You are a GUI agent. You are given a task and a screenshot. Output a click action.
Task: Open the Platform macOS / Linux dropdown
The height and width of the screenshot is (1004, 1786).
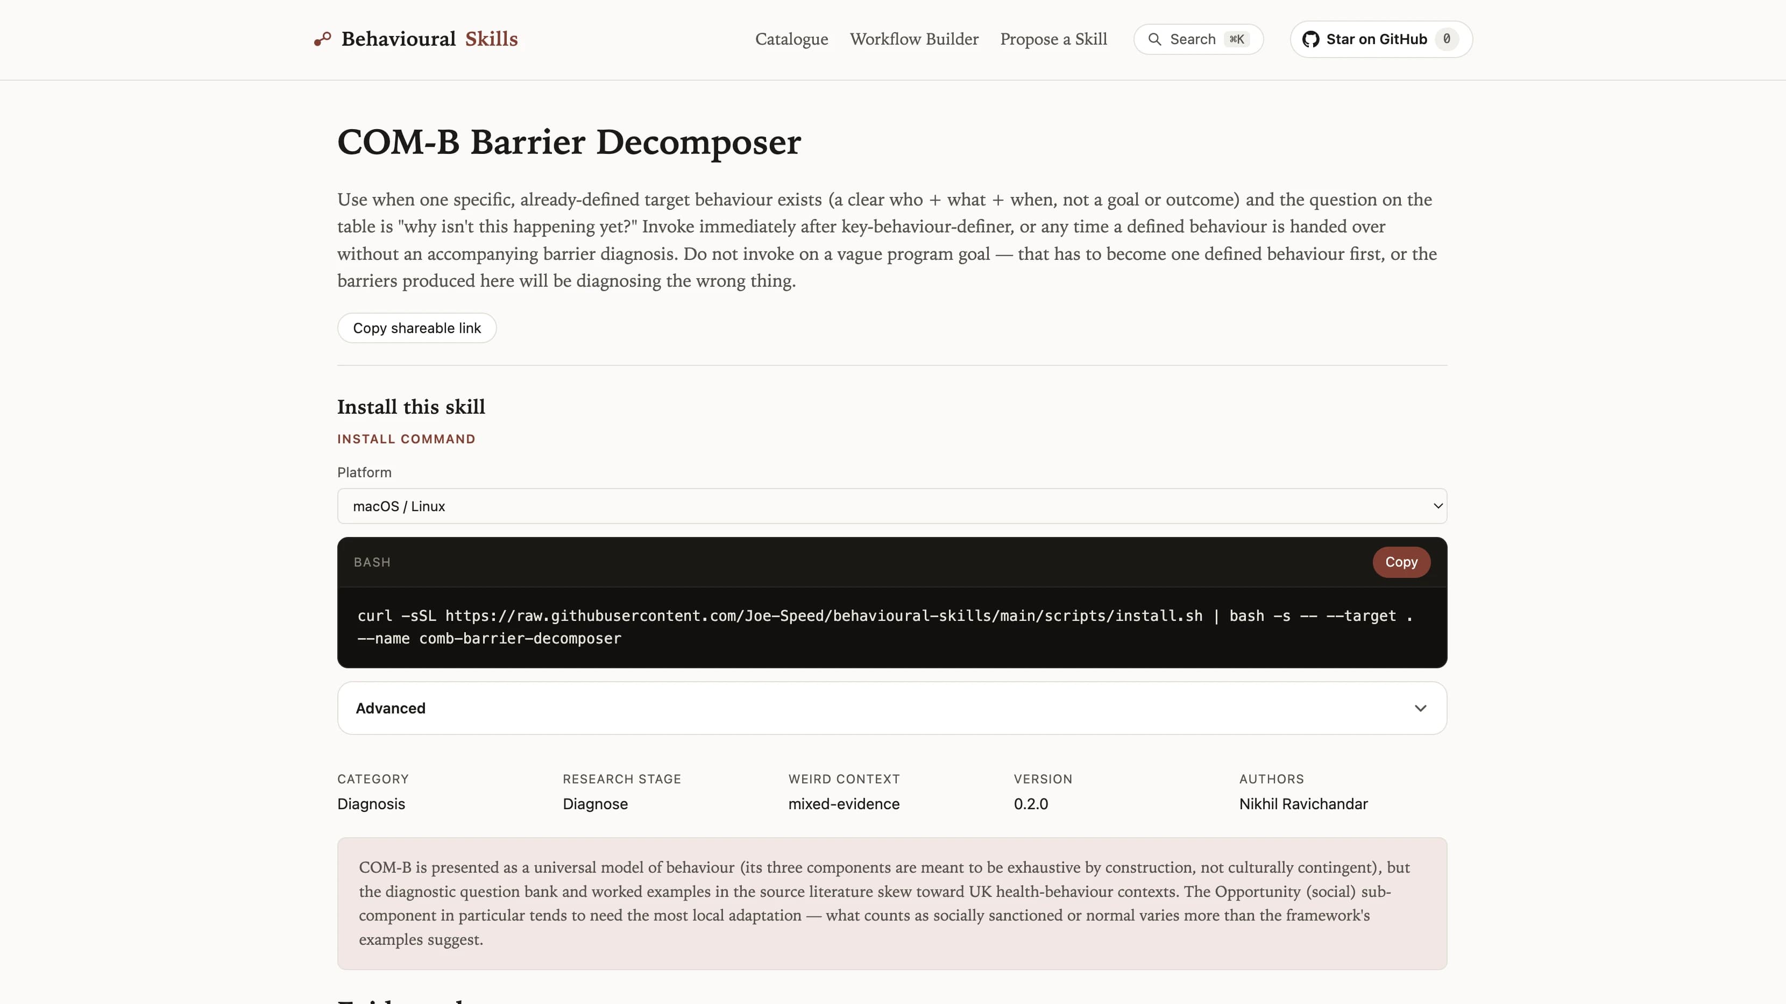coord(891,506)
